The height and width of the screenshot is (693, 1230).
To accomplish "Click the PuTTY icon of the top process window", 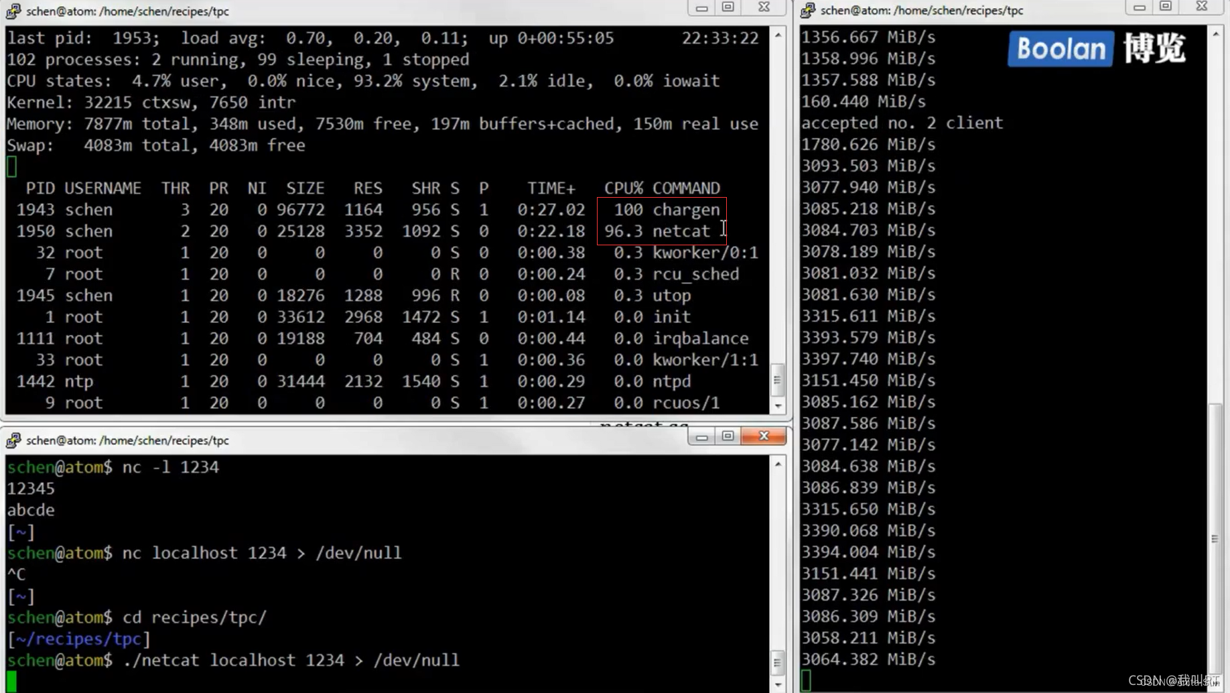I will [13, 11].
